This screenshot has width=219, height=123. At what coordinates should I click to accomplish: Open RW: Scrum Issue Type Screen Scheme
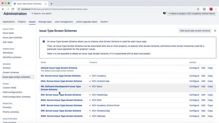pos(61,111)
